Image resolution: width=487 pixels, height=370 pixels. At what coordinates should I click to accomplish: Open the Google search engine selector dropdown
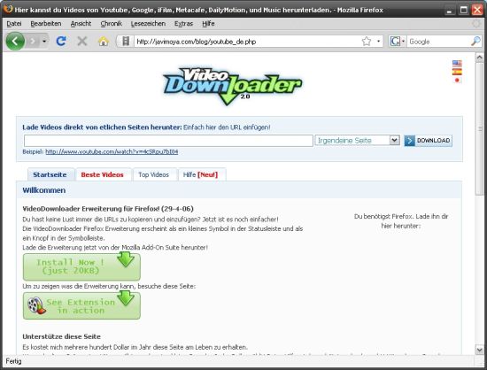click(x=398, y=42)
